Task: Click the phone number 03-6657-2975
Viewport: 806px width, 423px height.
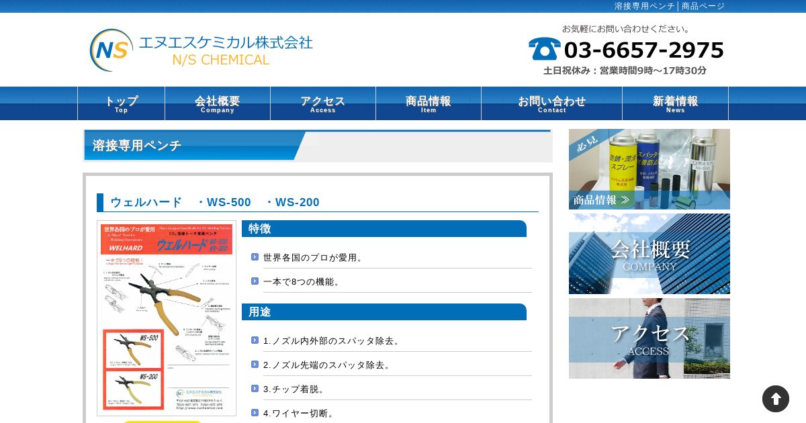Action: click(643, 50)
